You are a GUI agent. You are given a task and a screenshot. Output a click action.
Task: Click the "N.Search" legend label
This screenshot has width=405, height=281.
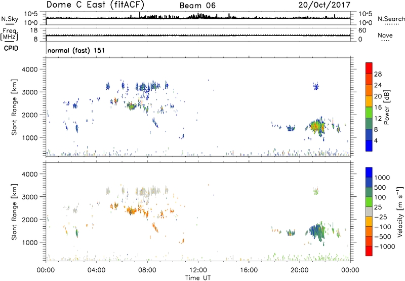391,19
